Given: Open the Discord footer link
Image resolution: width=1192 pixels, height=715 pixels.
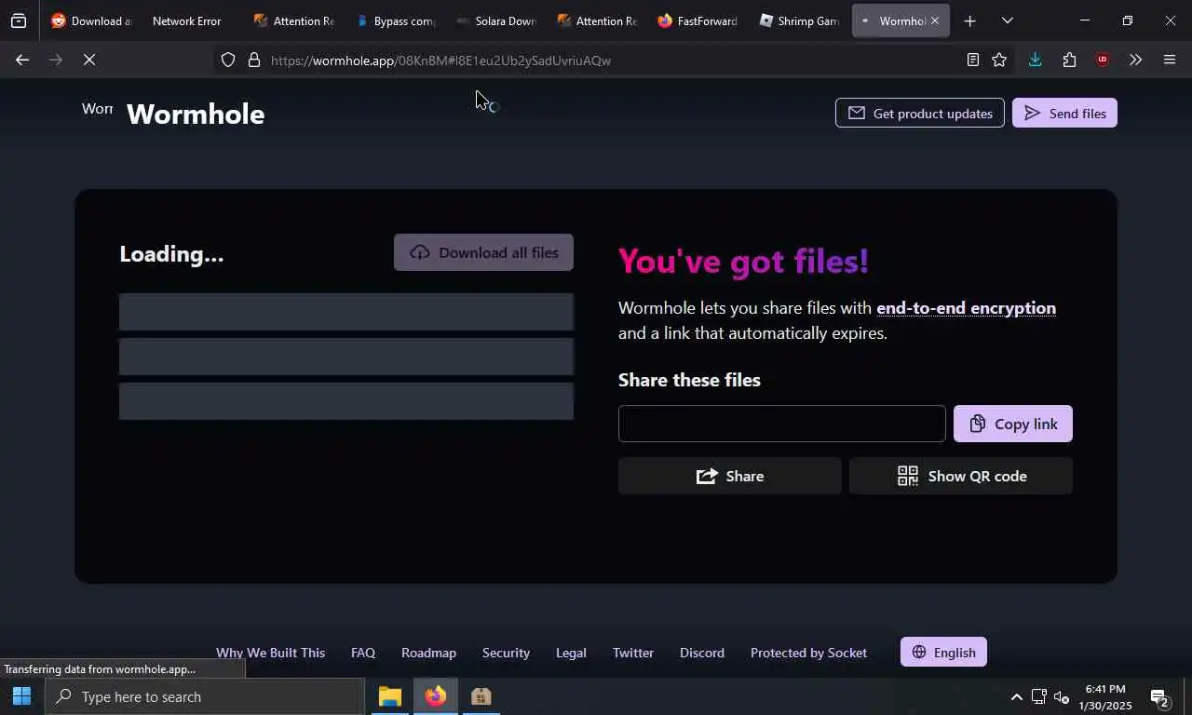Looking at the screenshot, I should tap(702, 653).
